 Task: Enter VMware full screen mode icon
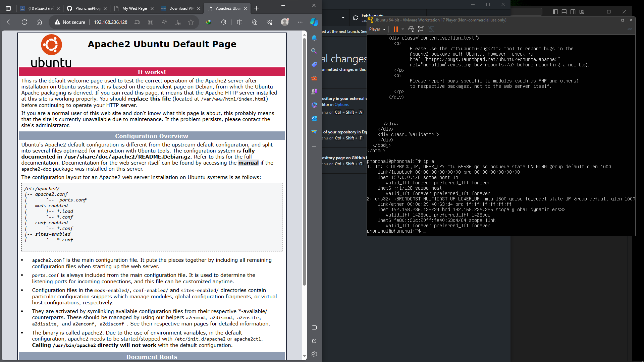[x=421, y=29]
